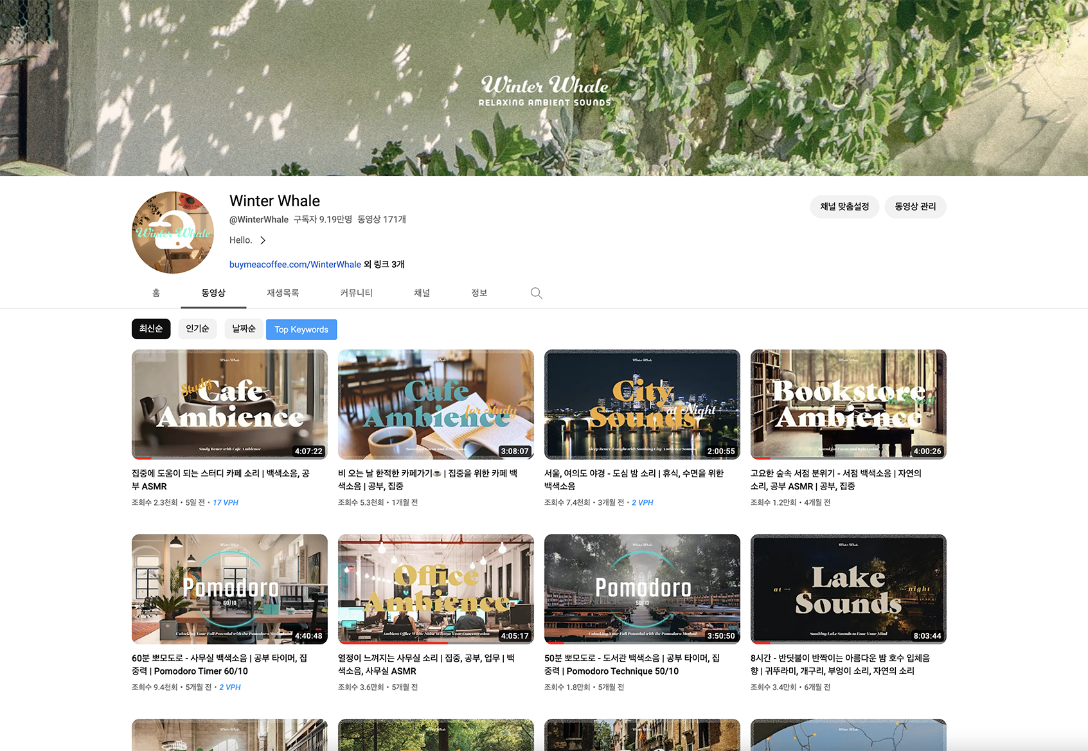
Task: Open 채널 맞춤설정
Action: click(844, 207)
